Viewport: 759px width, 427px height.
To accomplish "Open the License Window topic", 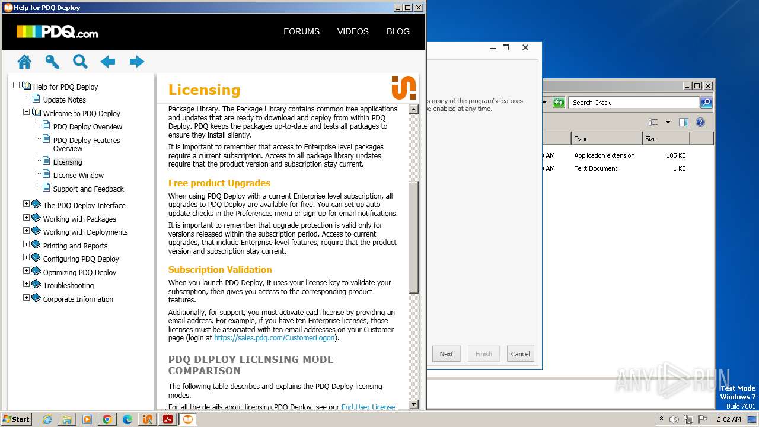I will click(78, 176).
